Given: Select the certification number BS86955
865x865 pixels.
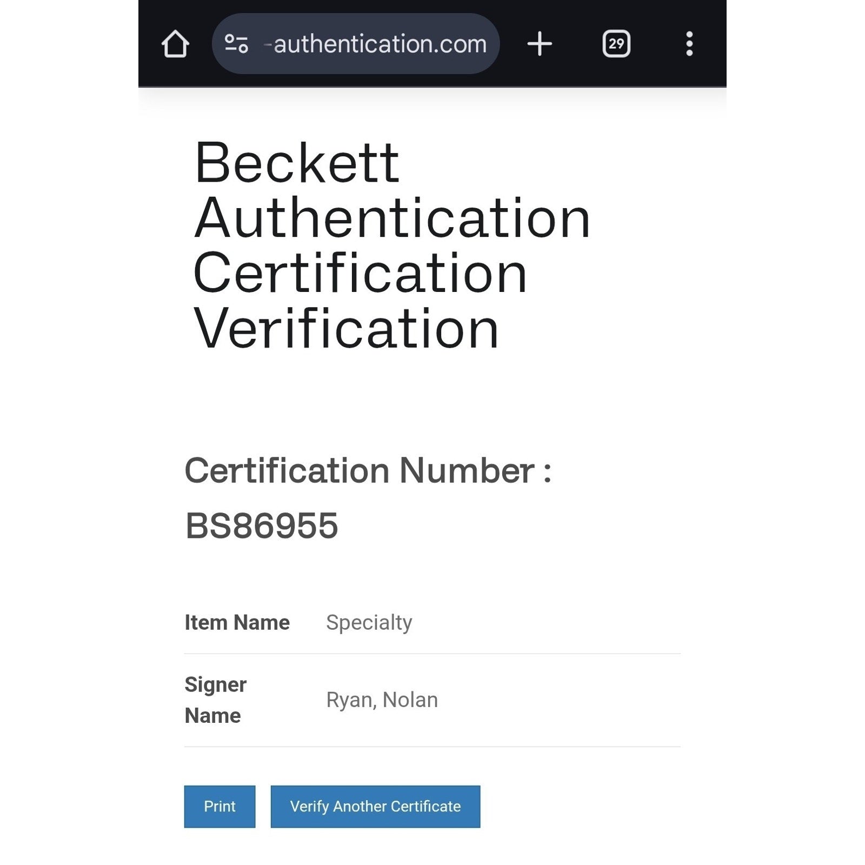Looking at the screenshot, I should coord(262,526).
